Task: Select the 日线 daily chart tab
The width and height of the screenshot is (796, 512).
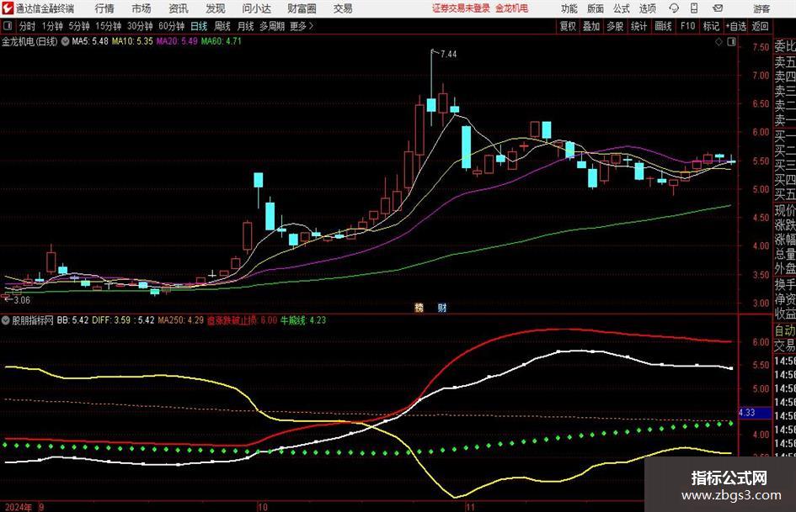Action: 199,26
